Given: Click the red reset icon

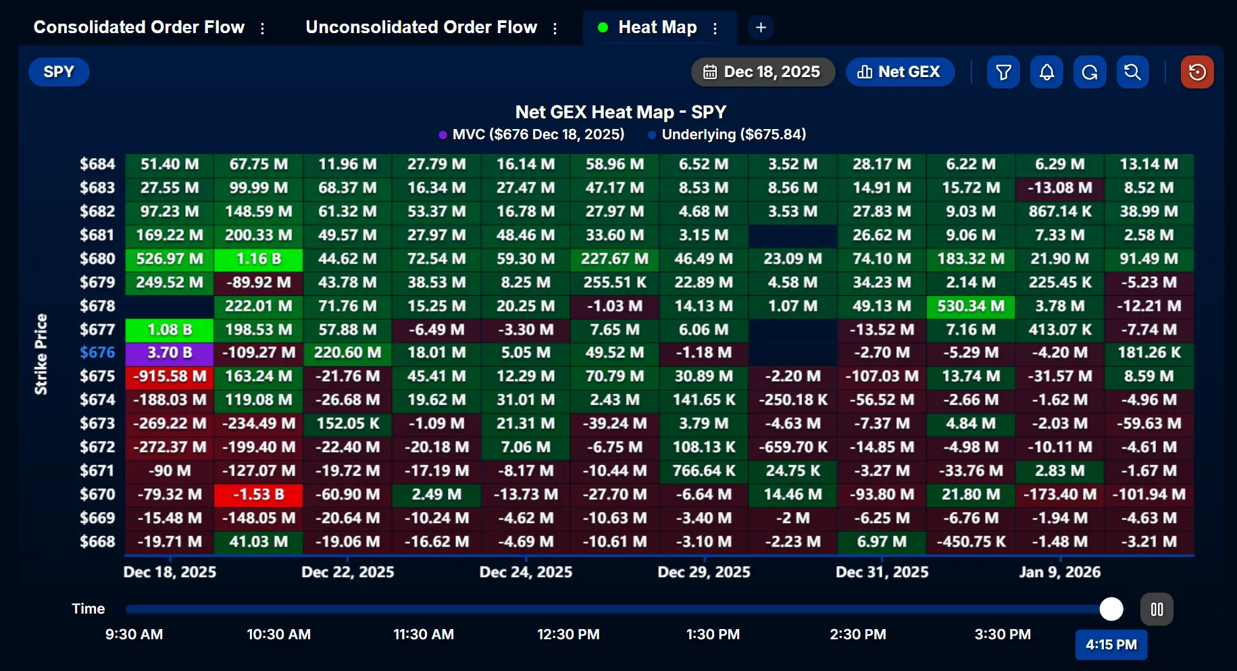Looking at the screenshot, I should 1197,72.
